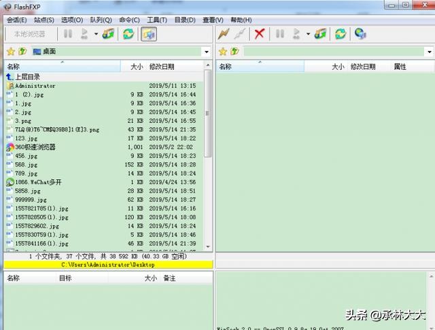Sort left pane by 名称 column
Viewport: 435px width, 330px height.
63,67
